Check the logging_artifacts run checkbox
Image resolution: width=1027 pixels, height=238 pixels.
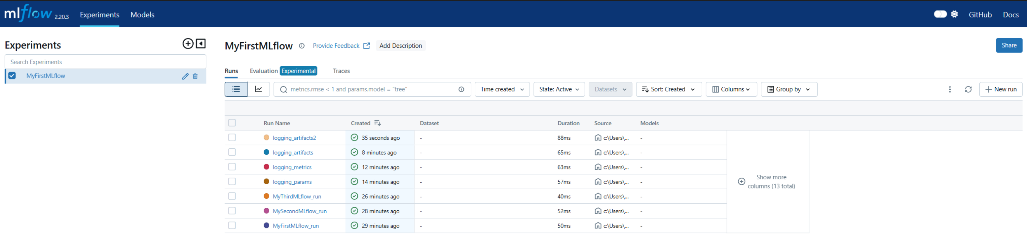[232, 152]
